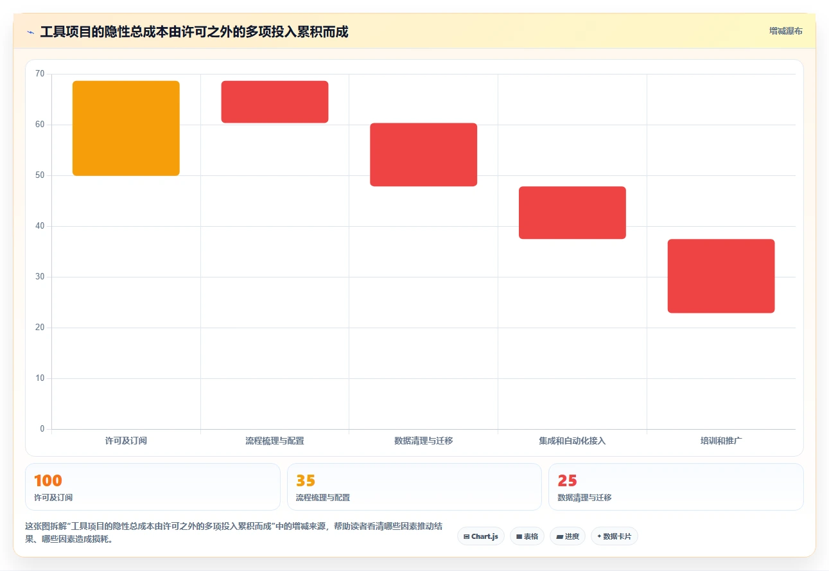Click the lightning icon beside the chart title
The width and height of the screenshot is (829, 571).
point(30,32)
